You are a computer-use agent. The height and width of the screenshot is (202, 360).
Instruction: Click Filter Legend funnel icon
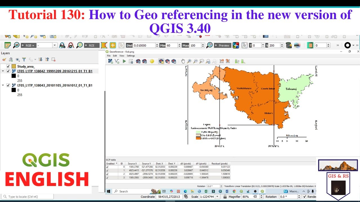[24, 59]
